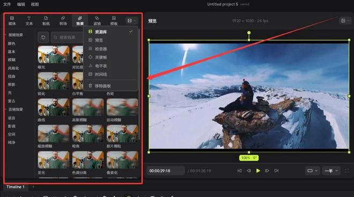The image size is (354, 197).
Task: Click the 00:00:29:18 timecode field
Action: (166, 171)
